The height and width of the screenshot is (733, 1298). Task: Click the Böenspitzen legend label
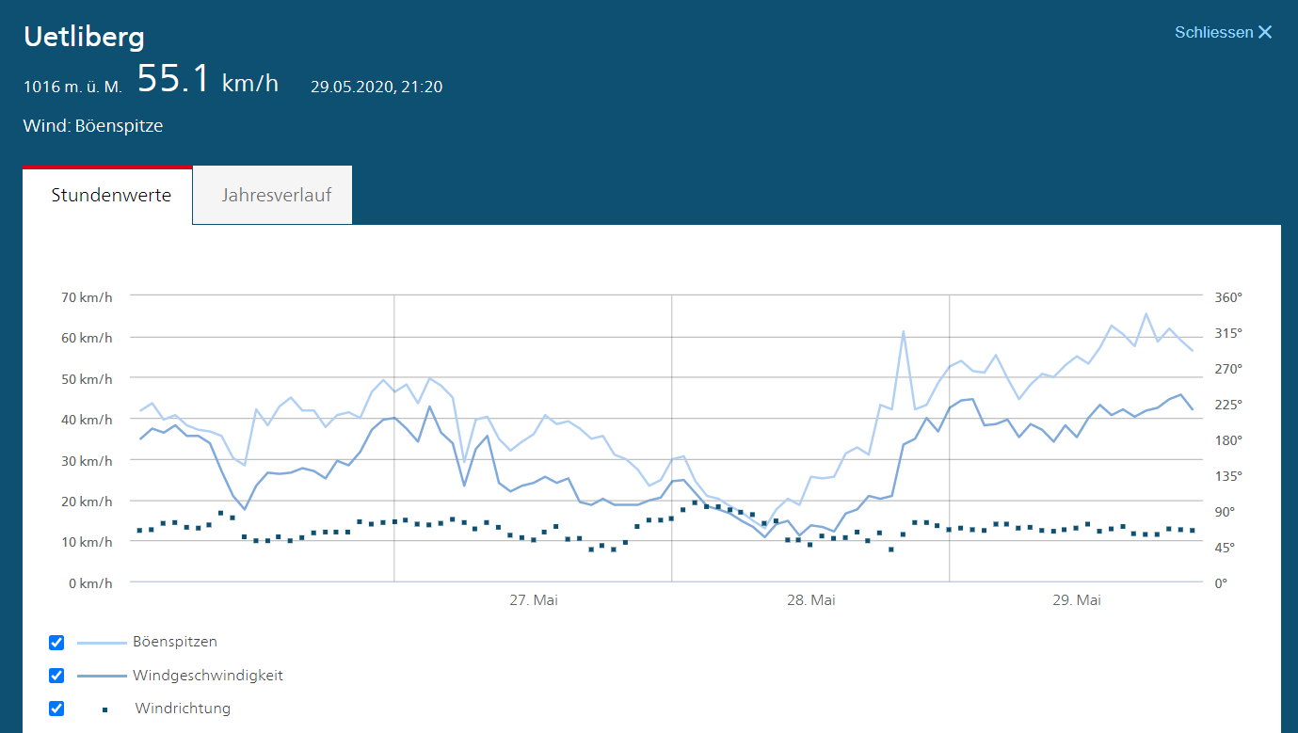(175, 642)
